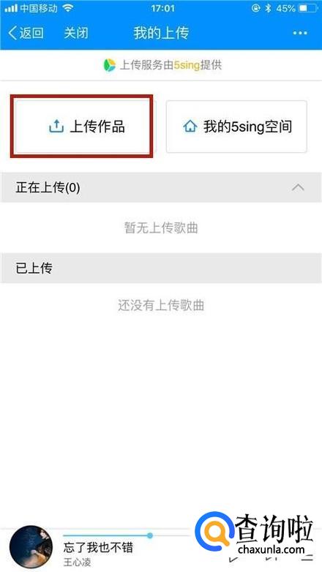
Task: Seek using the song progress slider knob
Action: (150, 535)
